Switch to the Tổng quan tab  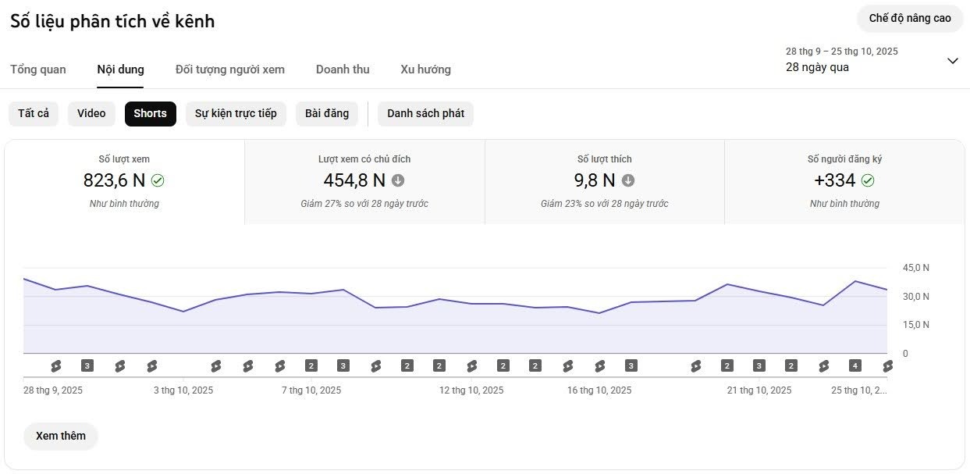tap(38, 69)
